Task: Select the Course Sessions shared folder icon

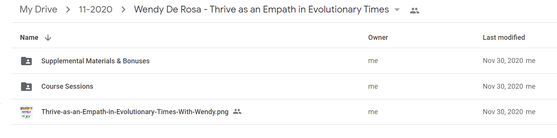Action: coord(26,86)
